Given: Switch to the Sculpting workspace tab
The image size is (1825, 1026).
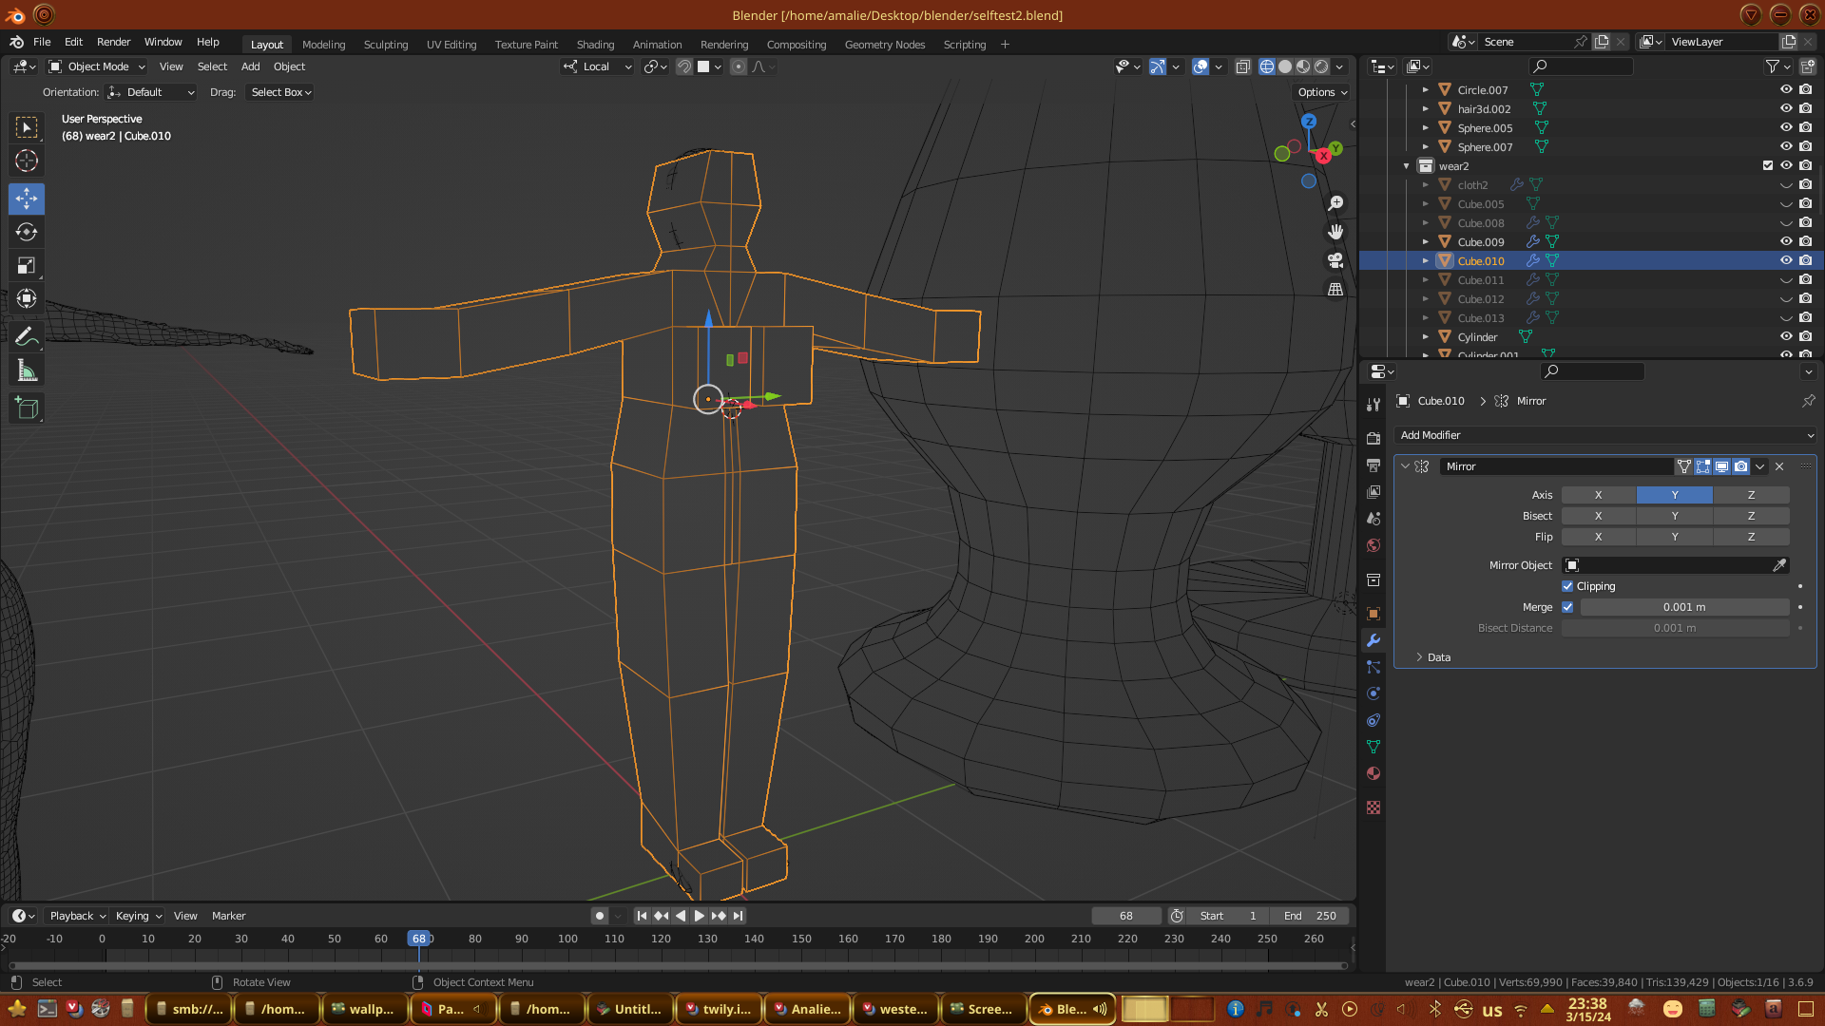Looking at the screenshot, I should point(385,45).
